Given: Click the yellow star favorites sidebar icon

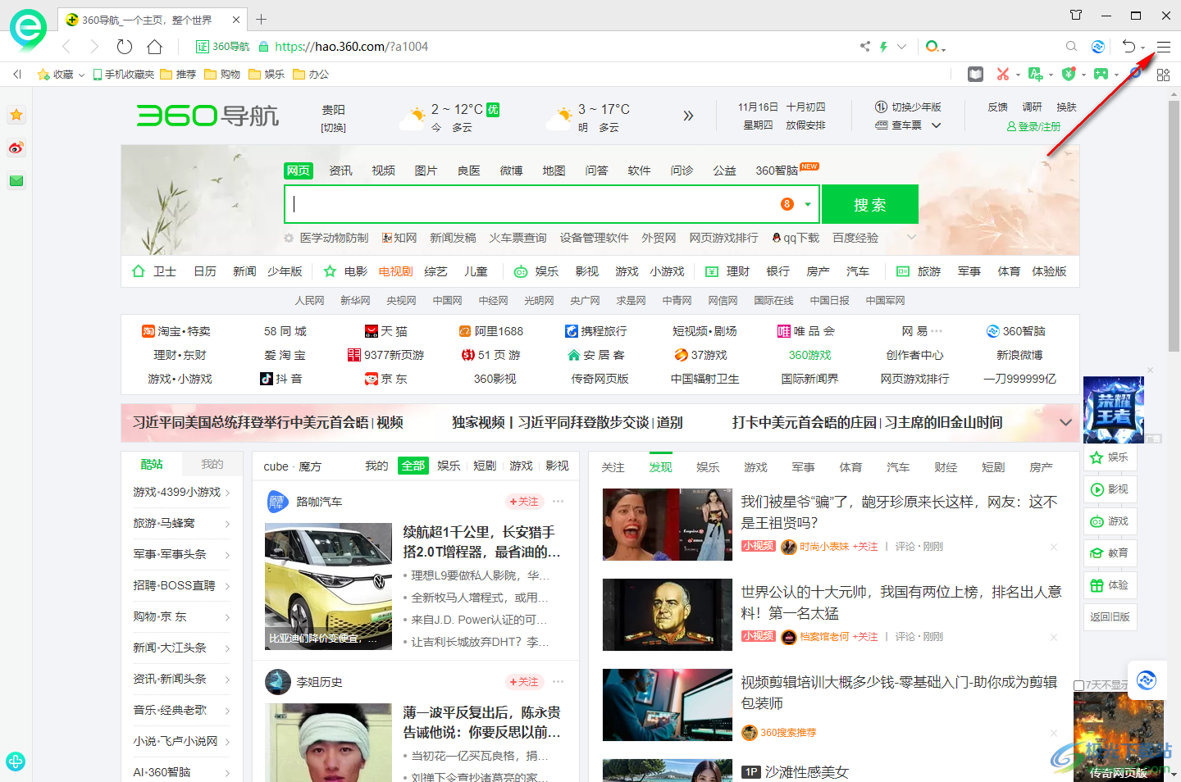Looking at the screenshot, I should pos(16,116).
